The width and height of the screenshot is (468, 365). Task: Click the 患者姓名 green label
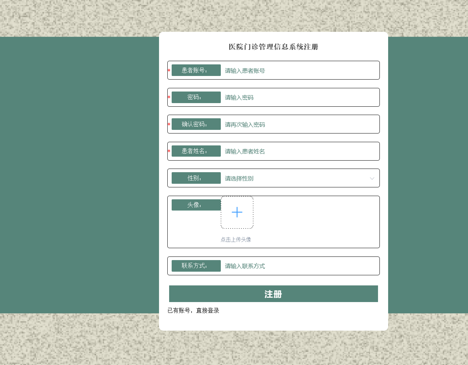pyautogui.click(x=196, y=151)
